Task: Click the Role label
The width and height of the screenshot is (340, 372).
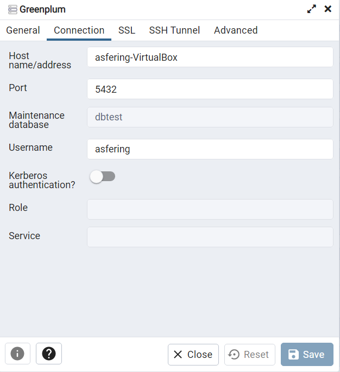Action: click(18, 208)
